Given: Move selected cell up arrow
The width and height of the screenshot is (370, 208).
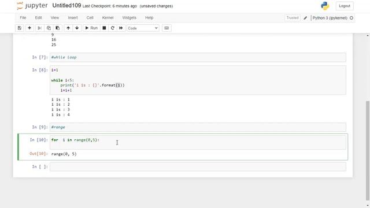Looking at the screenshot, I should pos(68,28).
